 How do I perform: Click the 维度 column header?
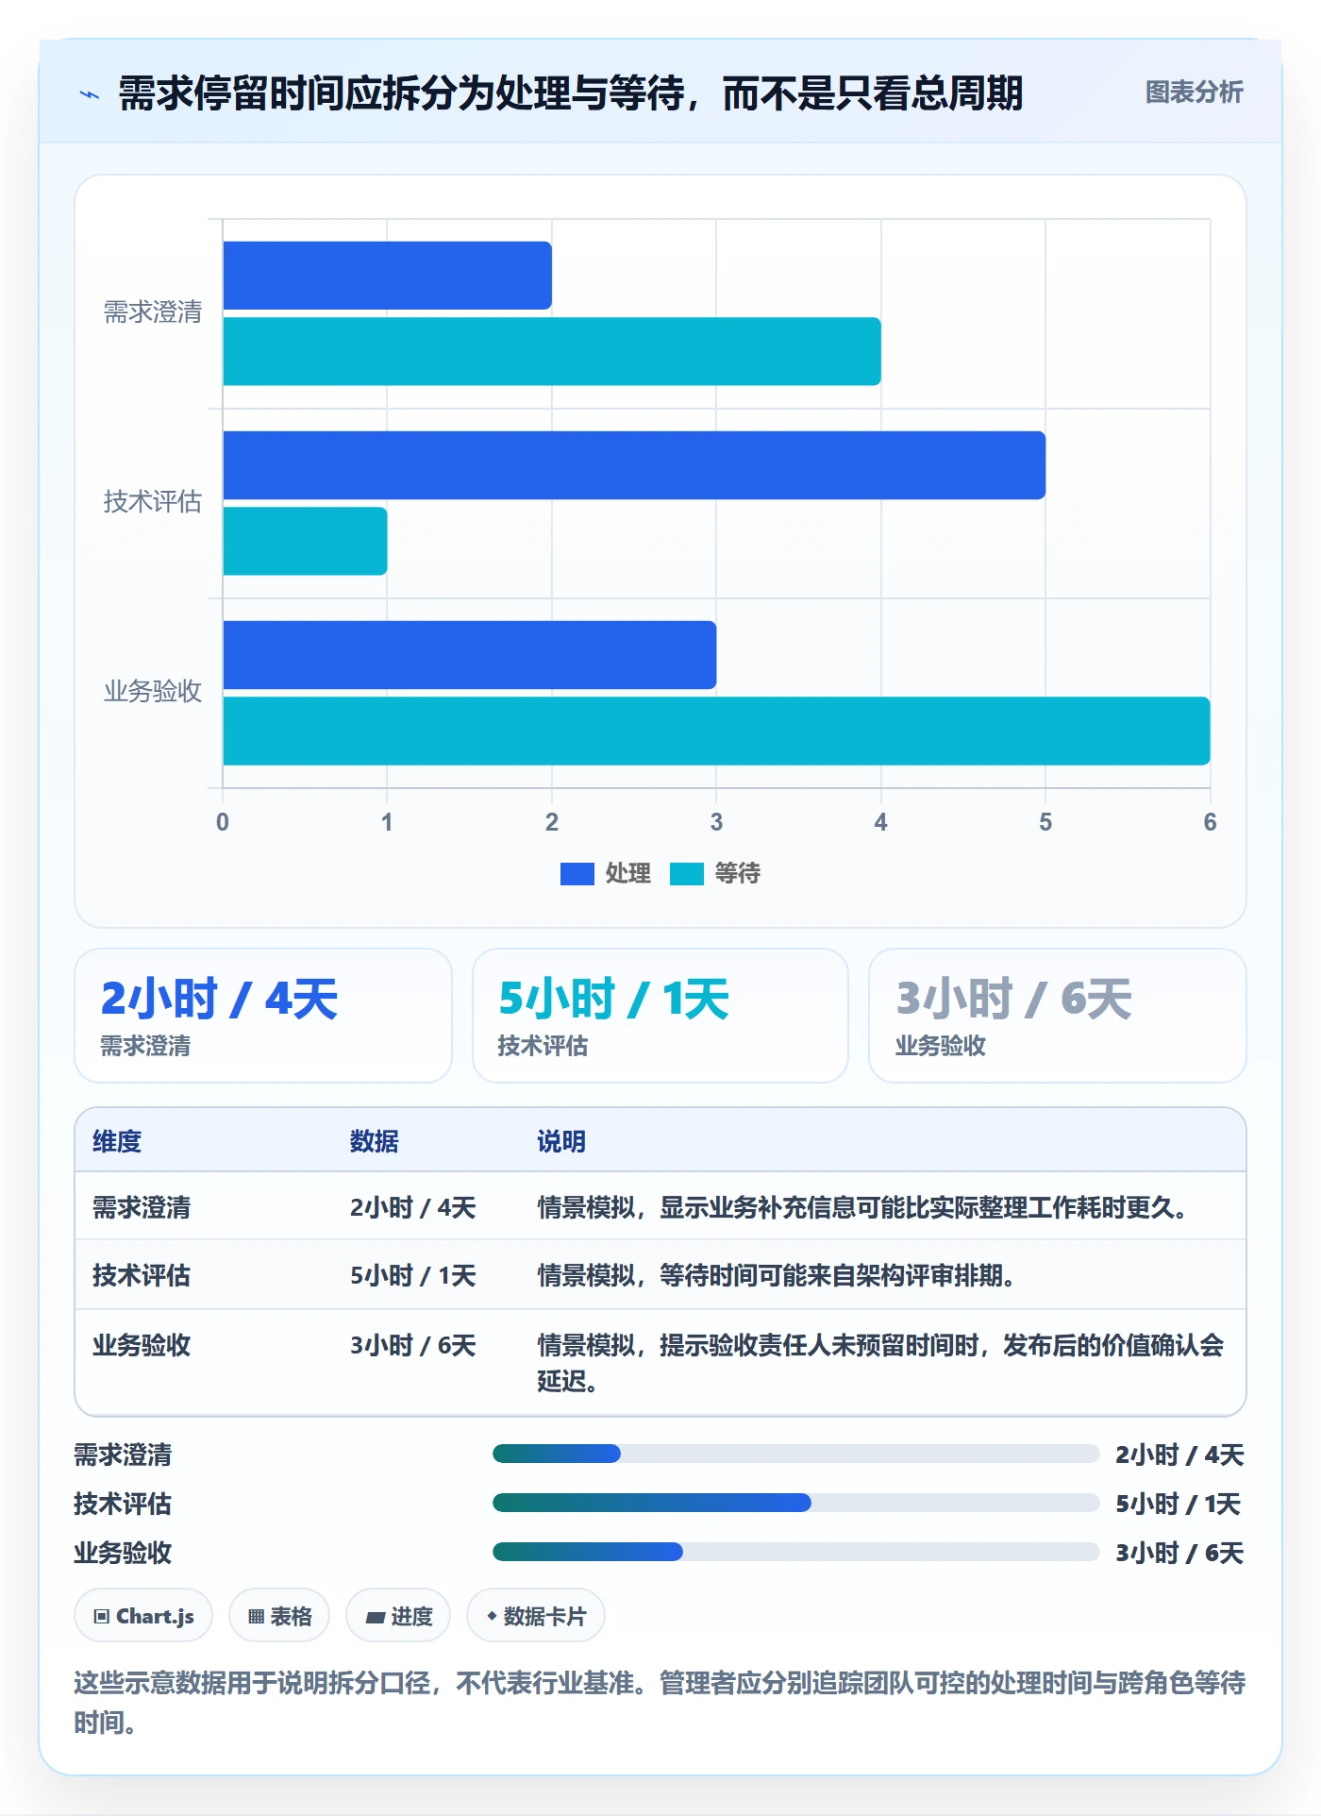click(x=117, y=1141)
